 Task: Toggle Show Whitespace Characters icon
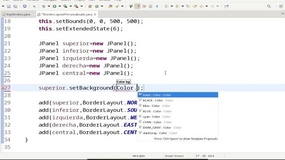[x=157, y=6]
